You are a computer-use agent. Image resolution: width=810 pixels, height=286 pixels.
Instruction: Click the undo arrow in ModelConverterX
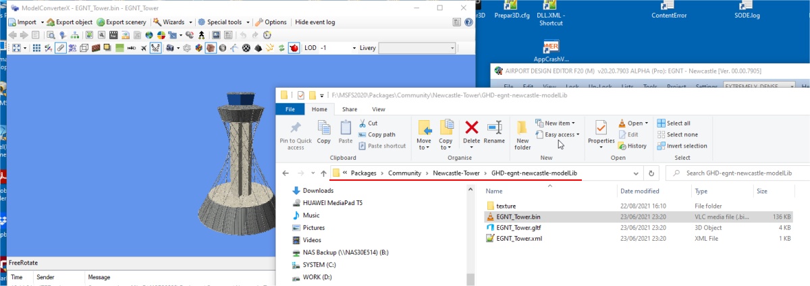[x=243, y=35]
